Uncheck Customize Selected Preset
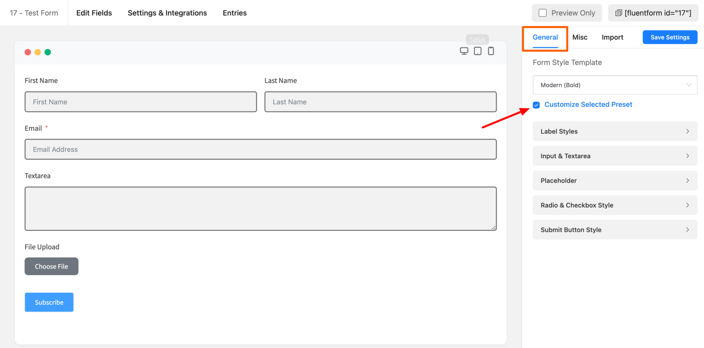This screenshot has width=704, height=348. tap(536, 105)
